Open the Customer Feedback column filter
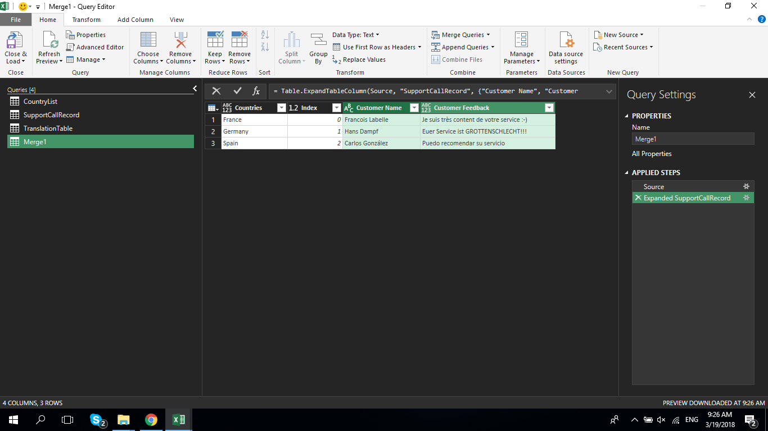 click(549, 107)
